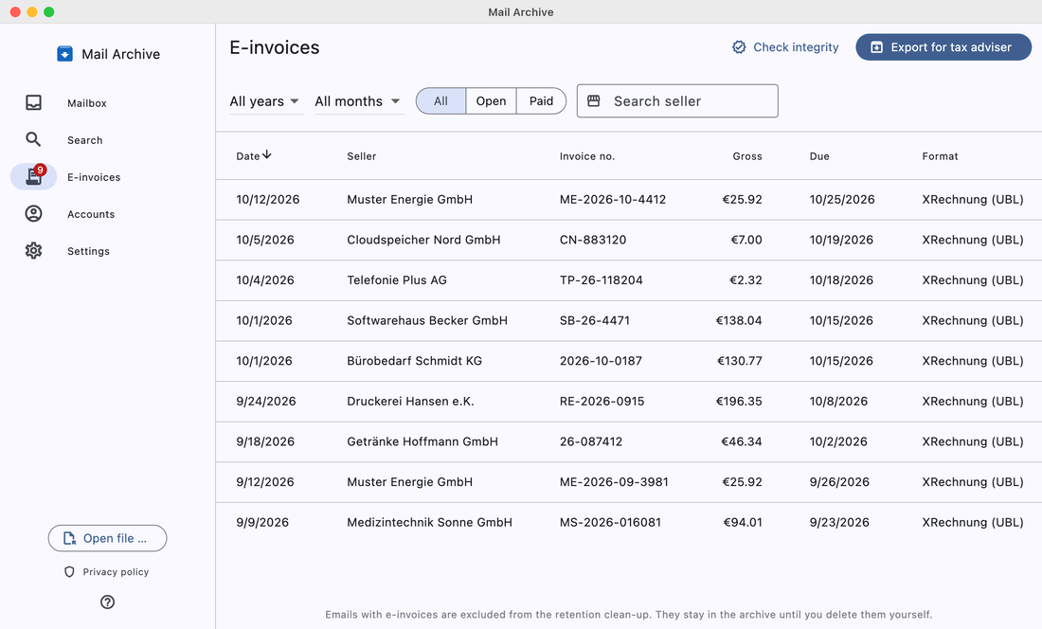Click the Search magnifier sidebar icon
Image resolution: width=1042 pixels, height=629 pixels.
click(x=33, y=139)
